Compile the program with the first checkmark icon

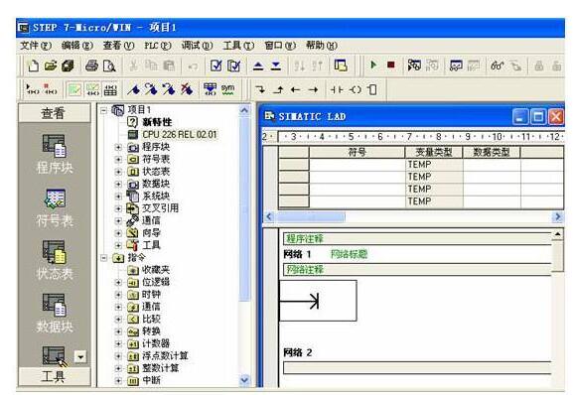215,66
